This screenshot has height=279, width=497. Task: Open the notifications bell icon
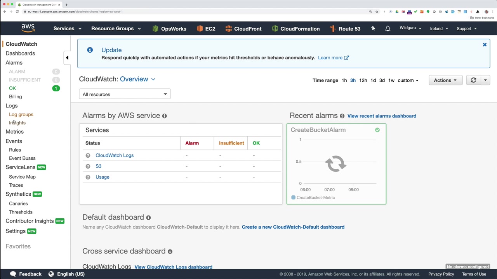(x=388, y=29)
